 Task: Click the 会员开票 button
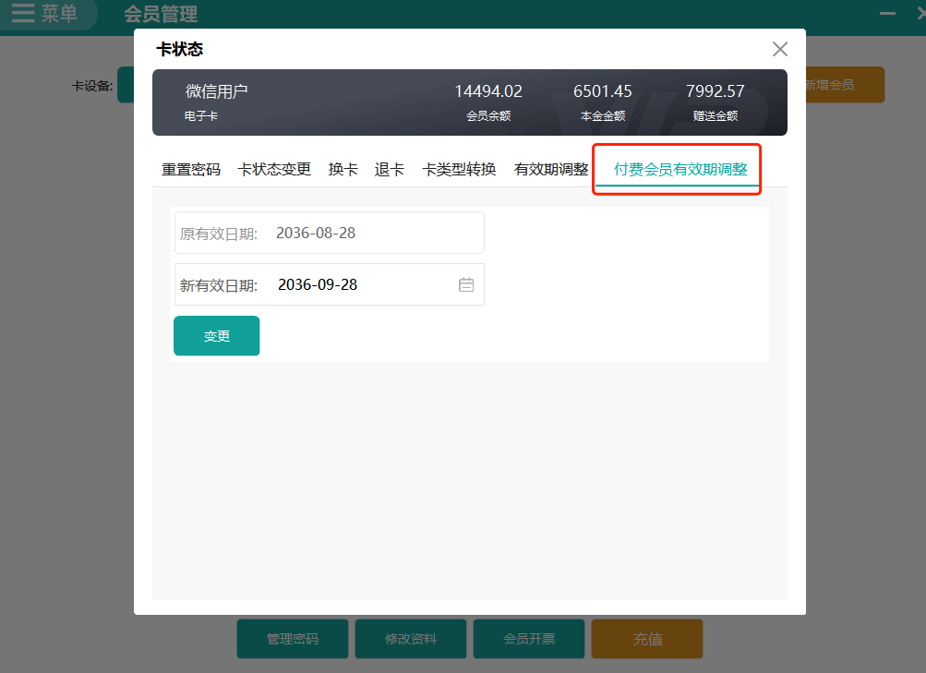(x=528, y=638)
